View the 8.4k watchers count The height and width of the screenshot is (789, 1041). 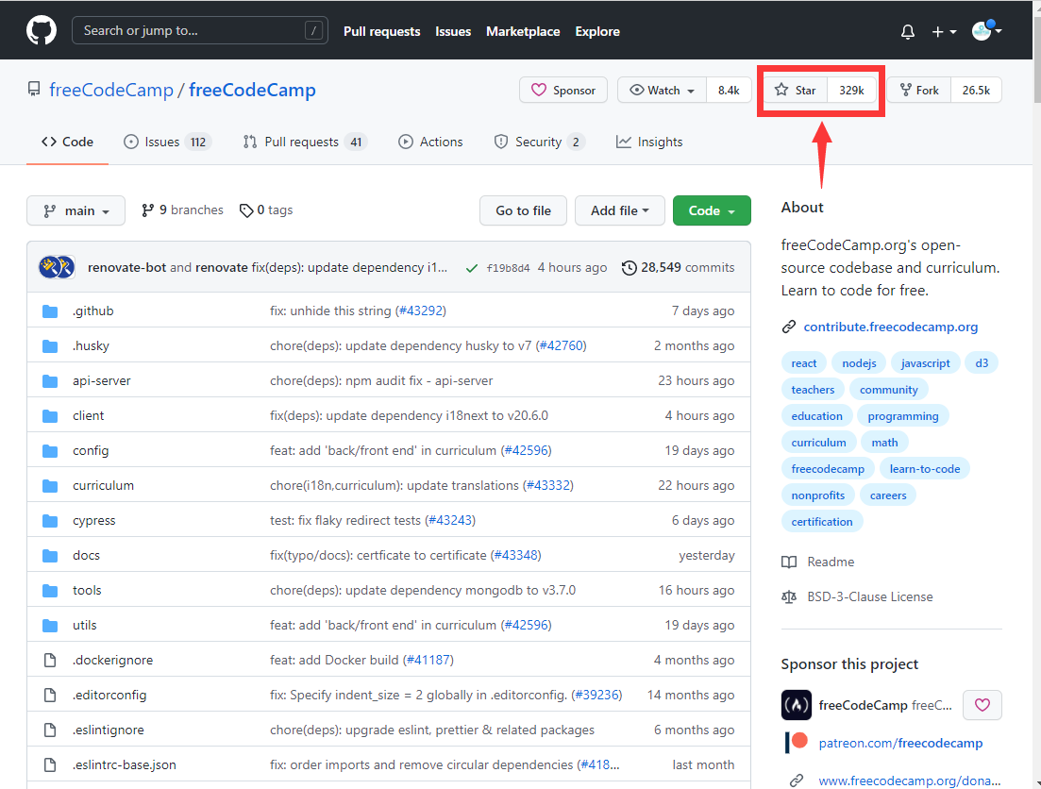coord(729,91)
